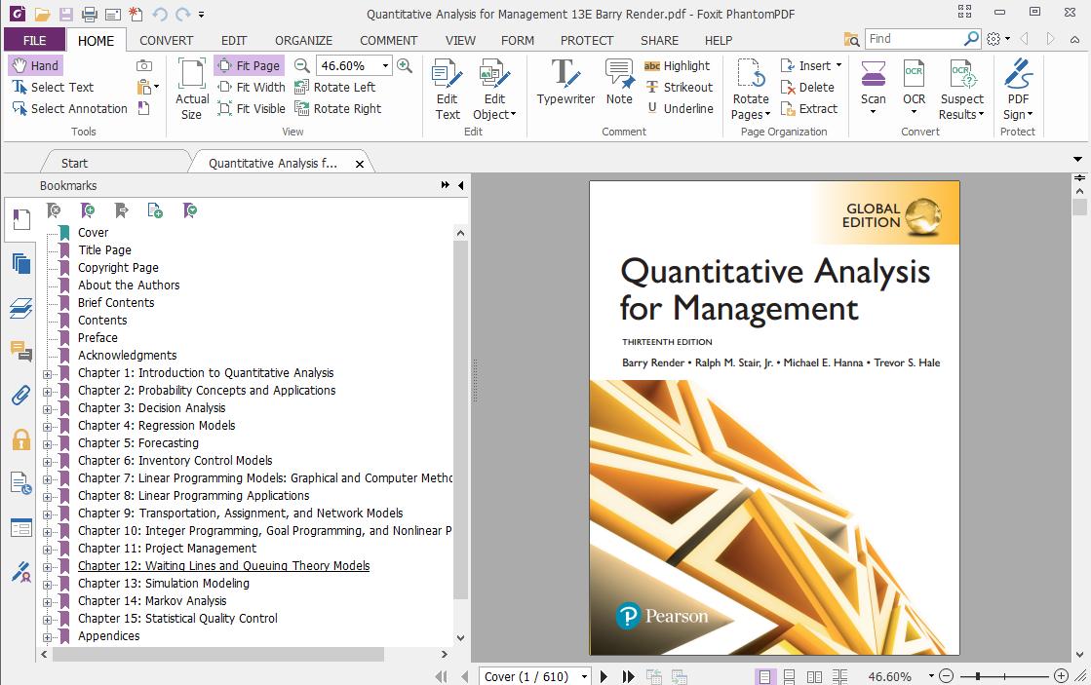
Task: Click the zoom out magnifier icon
Action: pos(301,65)
